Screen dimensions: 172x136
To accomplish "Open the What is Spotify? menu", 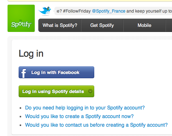I will click(x=60, y=25).
